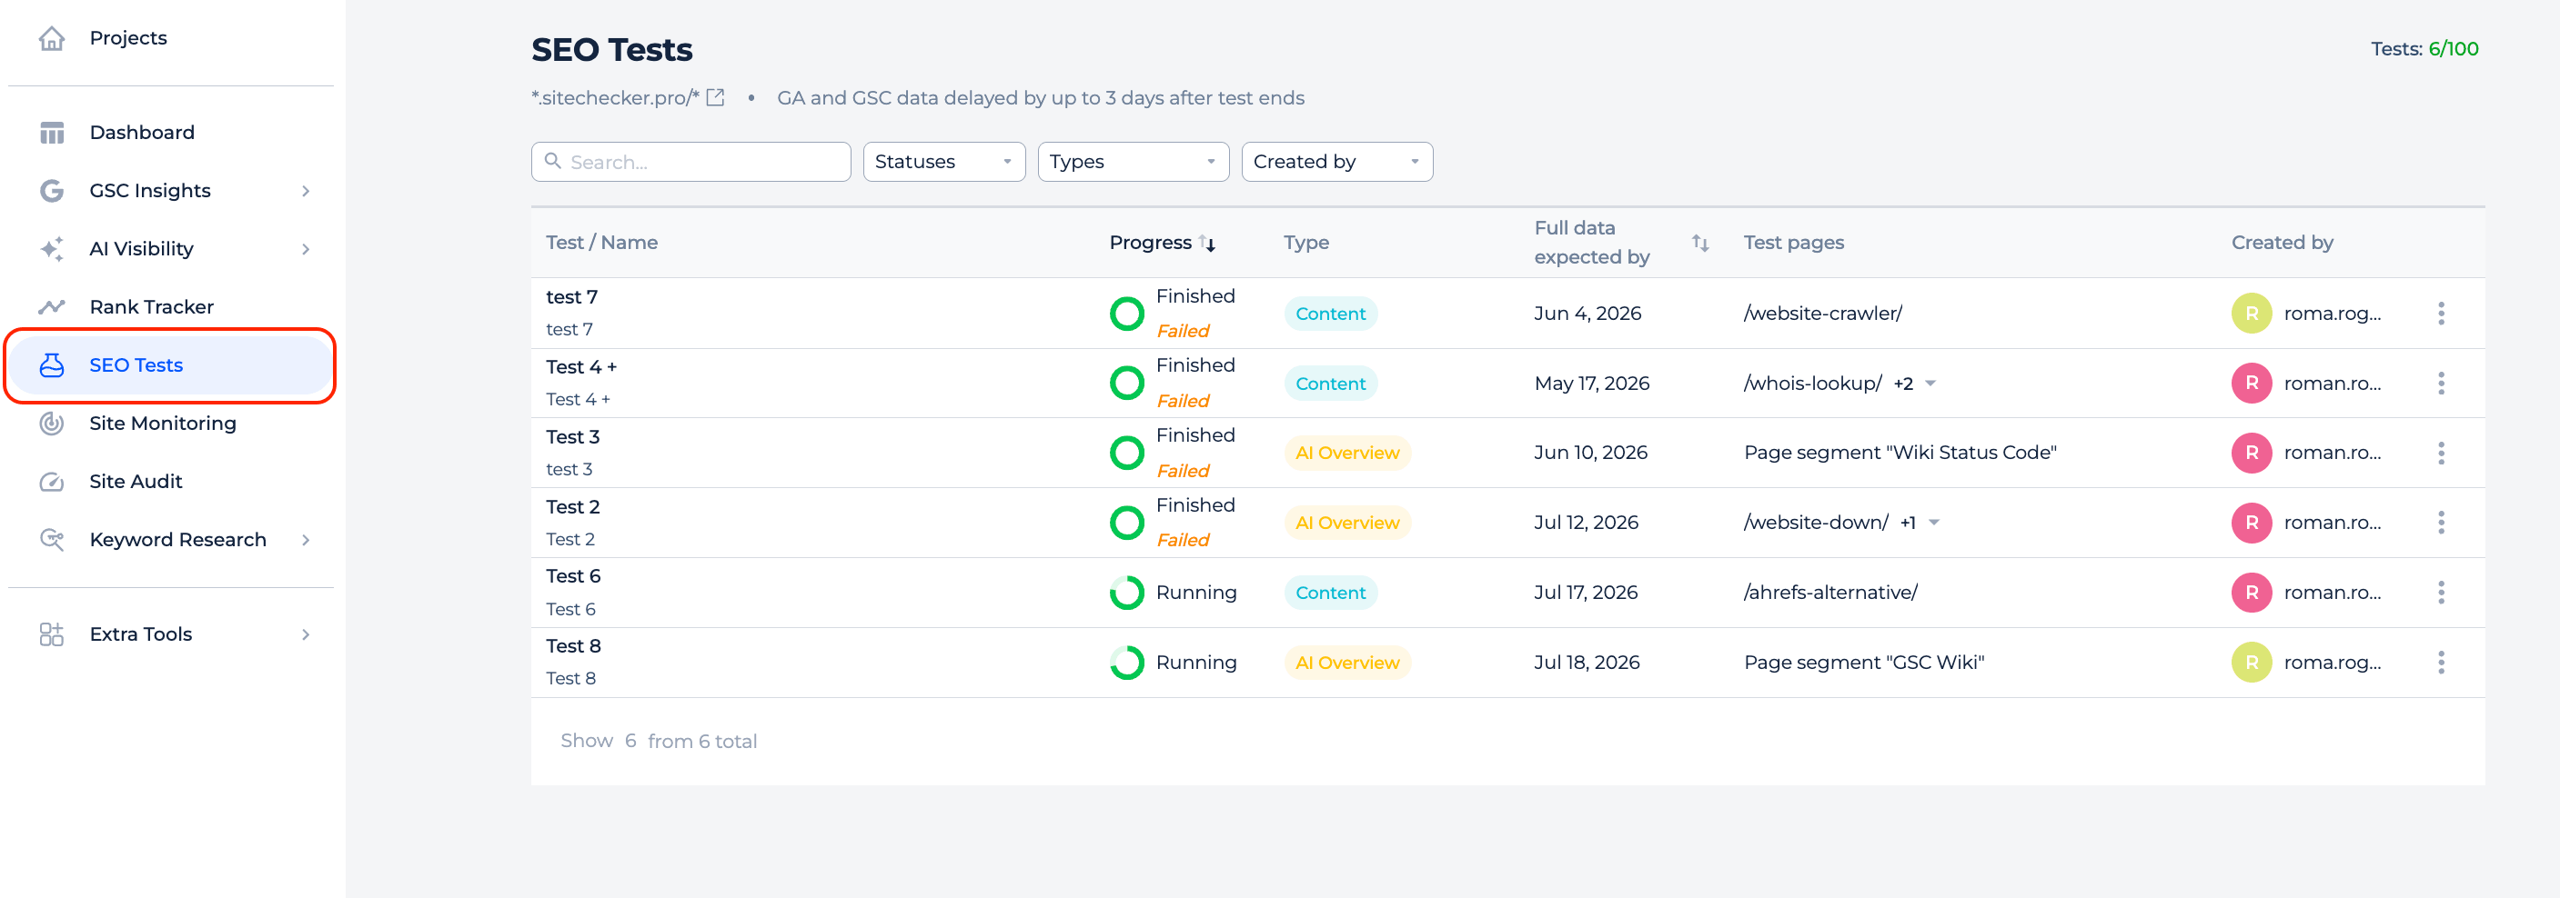
Task: Click the Rank Tracker chart icon
Action: [52, 307]
